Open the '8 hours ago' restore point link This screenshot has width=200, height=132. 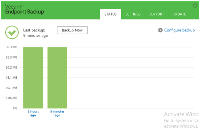point(33,113)
